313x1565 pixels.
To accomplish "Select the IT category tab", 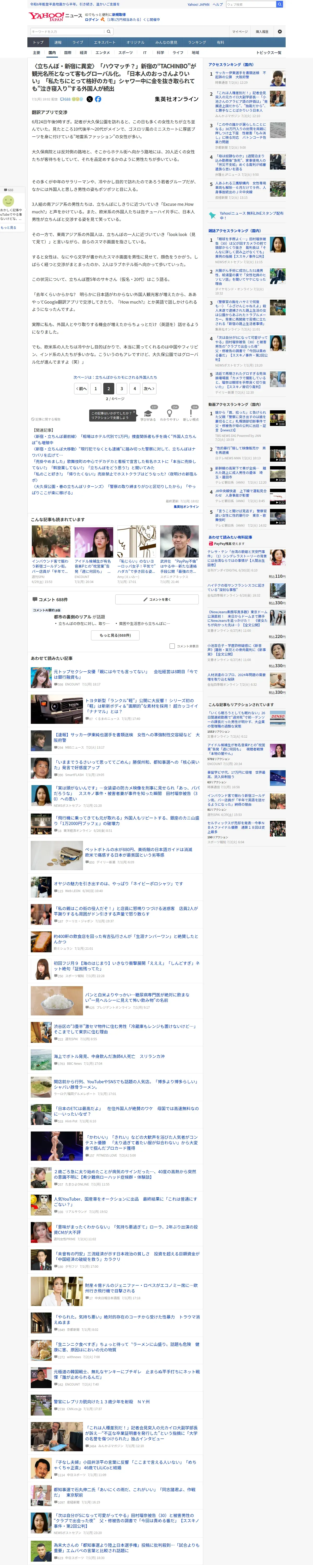I will [145, 53].
